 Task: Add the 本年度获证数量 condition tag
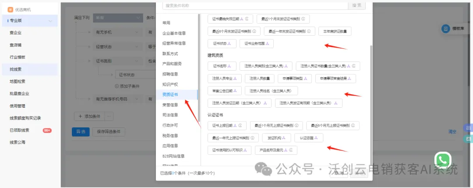pyautogui.click(x=335, y=31)
